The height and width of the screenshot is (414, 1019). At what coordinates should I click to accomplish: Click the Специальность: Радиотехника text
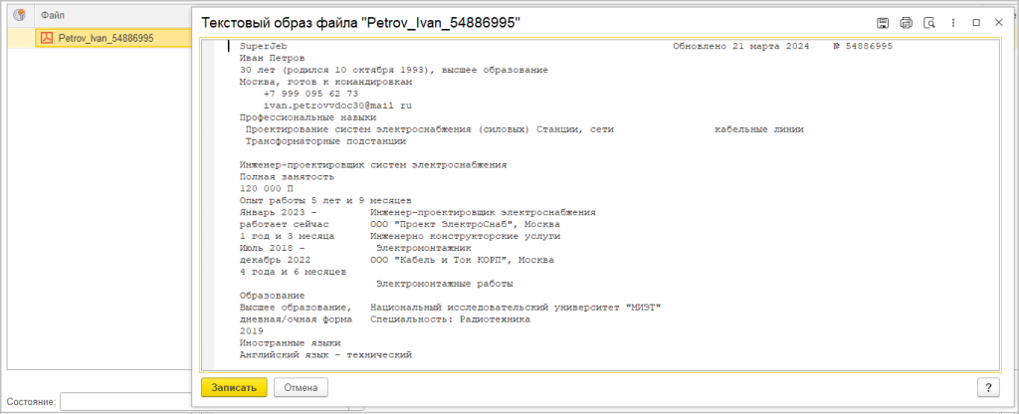click(x=450, y=319)
